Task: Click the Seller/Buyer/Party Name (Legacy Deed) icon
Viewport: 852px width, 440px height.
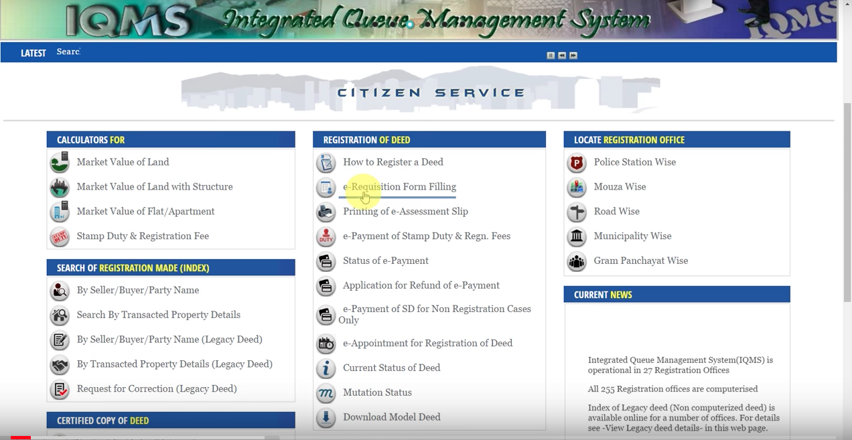Action: click(60, 340)
